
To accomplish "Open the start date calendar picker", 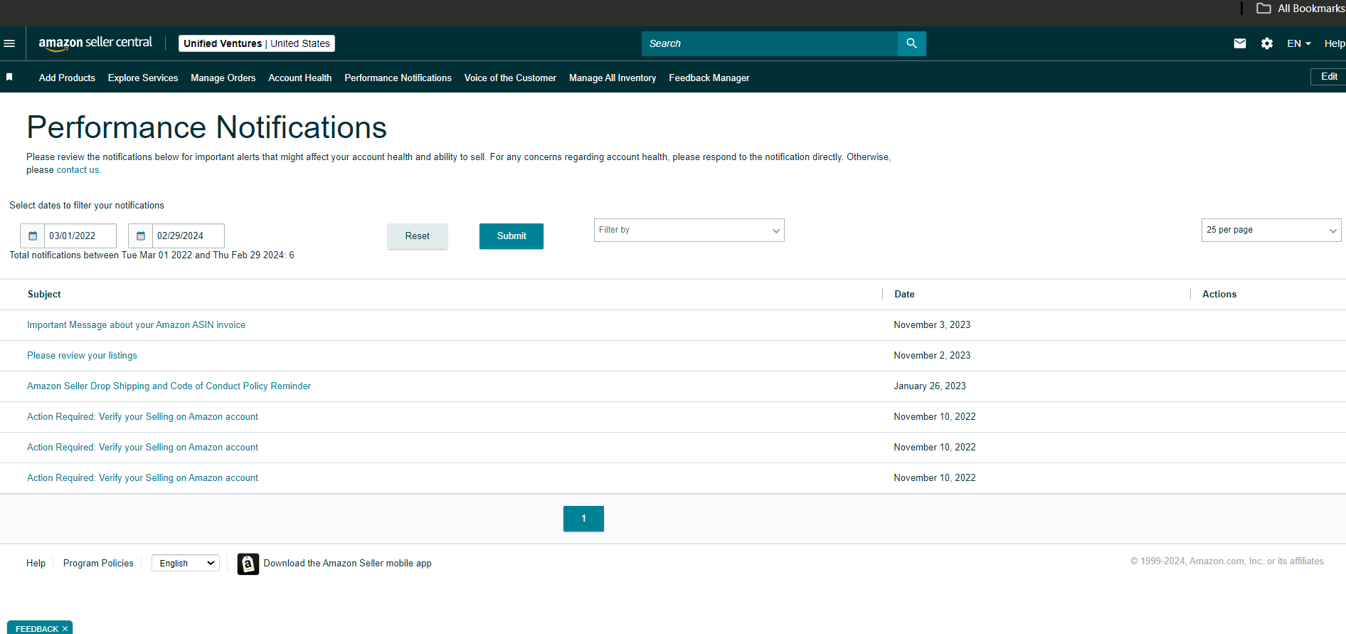I will click(x=33, y=236).
